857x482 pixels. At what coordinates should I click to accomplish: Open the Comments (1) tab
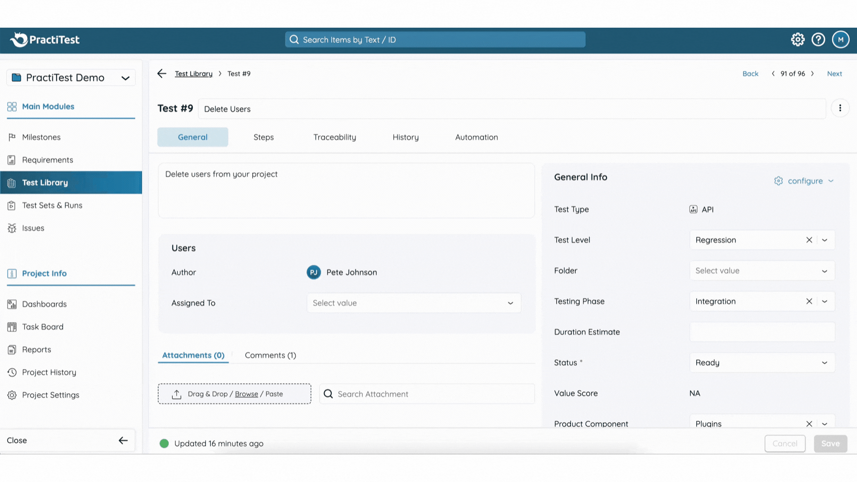coord(270,355)
